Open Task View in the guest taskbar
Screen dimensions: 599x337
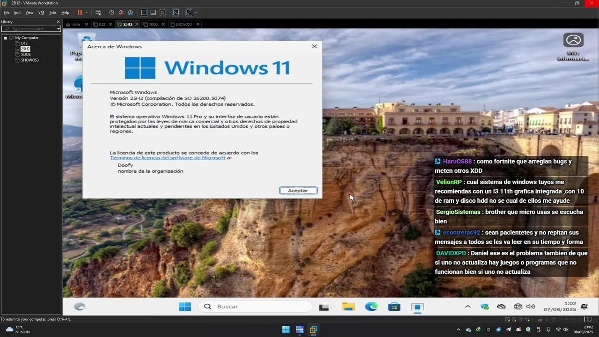(x=324, y=307)
